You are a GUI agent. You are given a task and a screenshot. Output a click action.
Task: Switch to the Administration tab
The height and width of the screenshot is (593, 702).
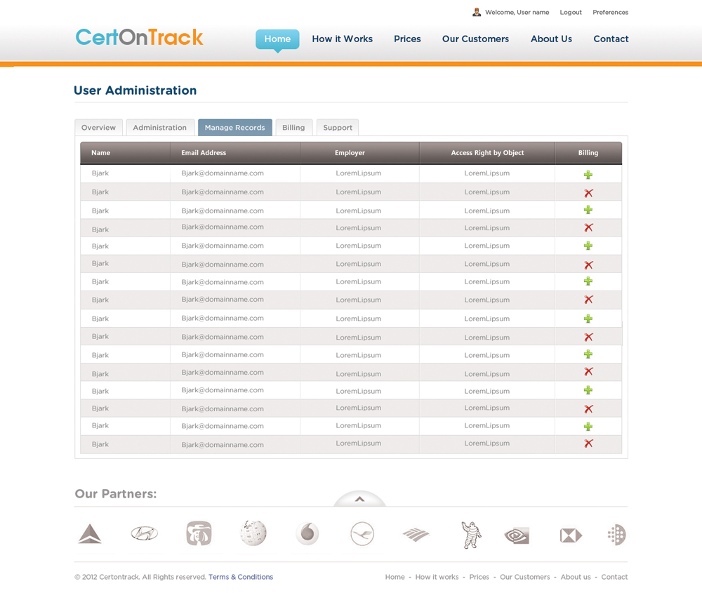(160, 128)
